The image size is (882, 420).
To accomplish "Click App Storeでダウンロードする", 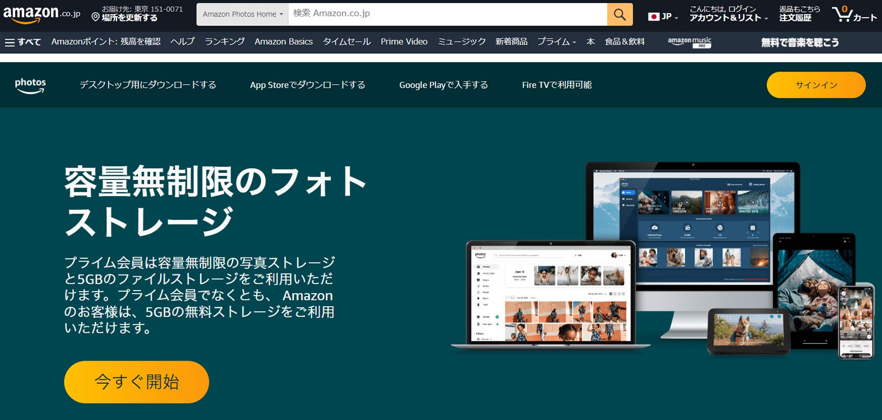I will click(x=308, y=85).
